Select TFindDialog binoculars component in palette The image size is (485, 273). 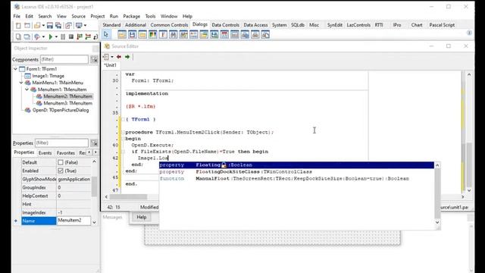click(174, 34)
